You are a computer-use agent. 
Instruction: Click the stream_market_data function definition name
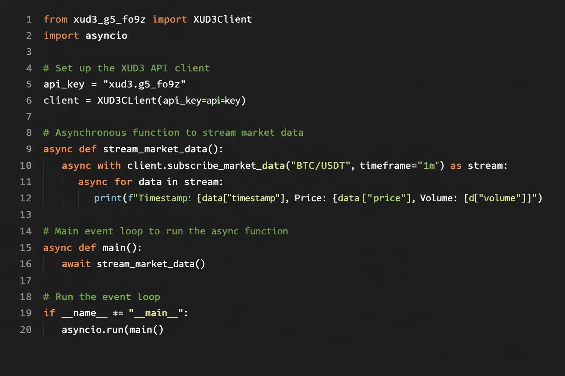(x=155, y=149)
